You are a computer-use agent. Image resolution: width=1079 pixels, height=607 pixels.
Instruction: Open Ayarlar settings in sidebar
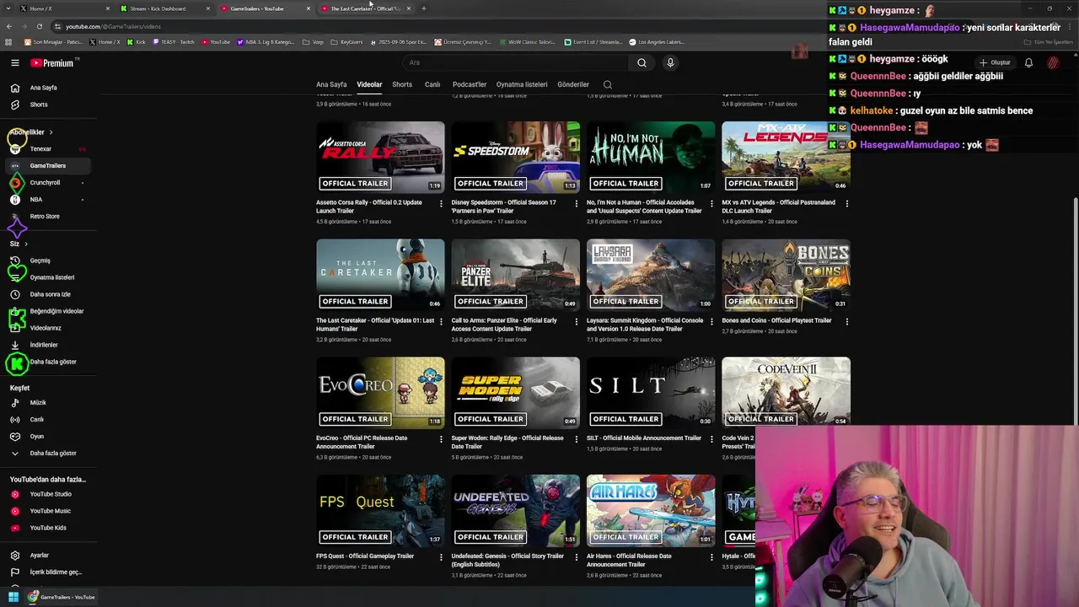click(38, 556)
